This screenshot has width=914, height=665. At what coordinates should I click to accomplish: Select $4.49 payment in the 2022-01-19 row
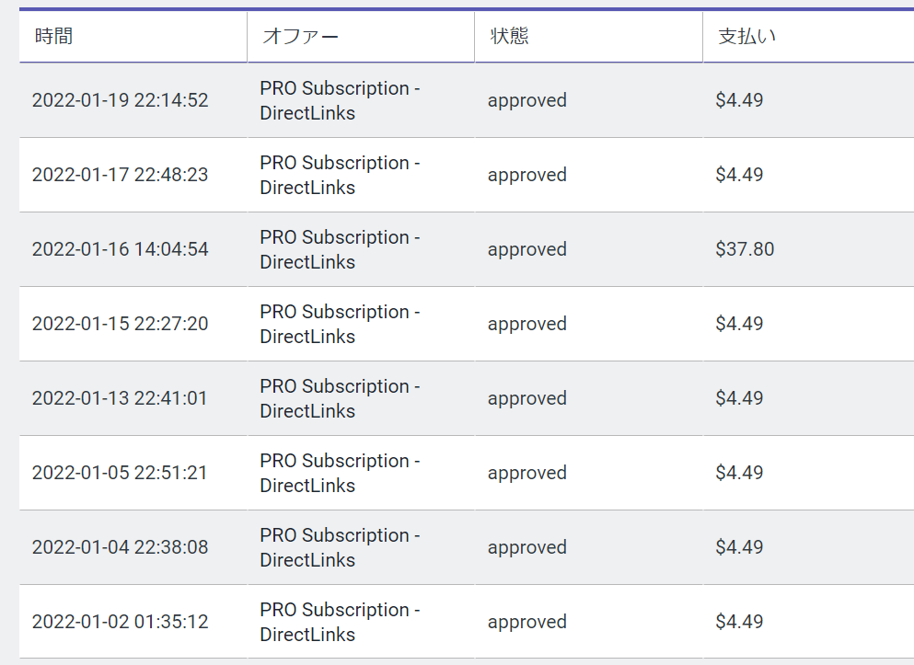coord(739,100)
